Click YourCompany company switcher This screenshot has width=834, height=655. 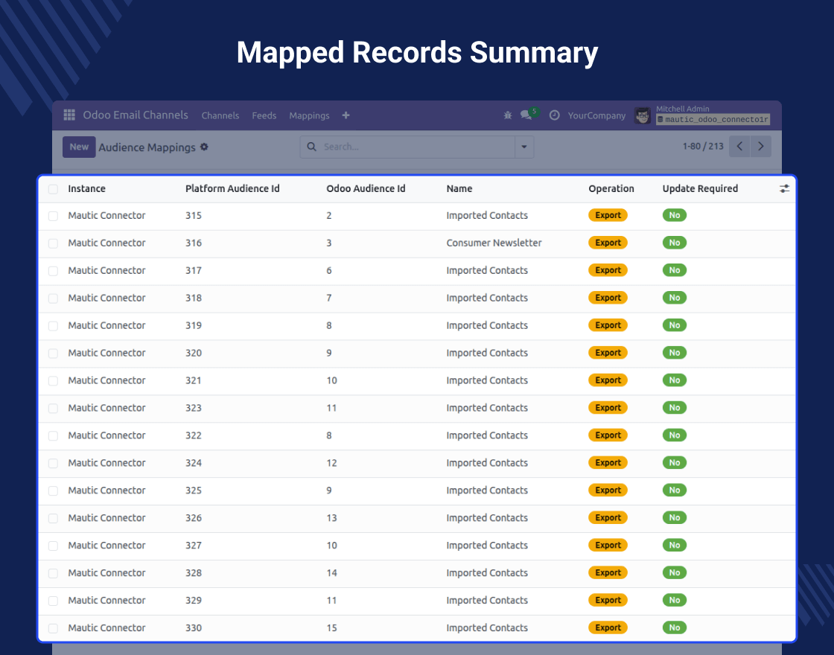click(x=596, y=115)
